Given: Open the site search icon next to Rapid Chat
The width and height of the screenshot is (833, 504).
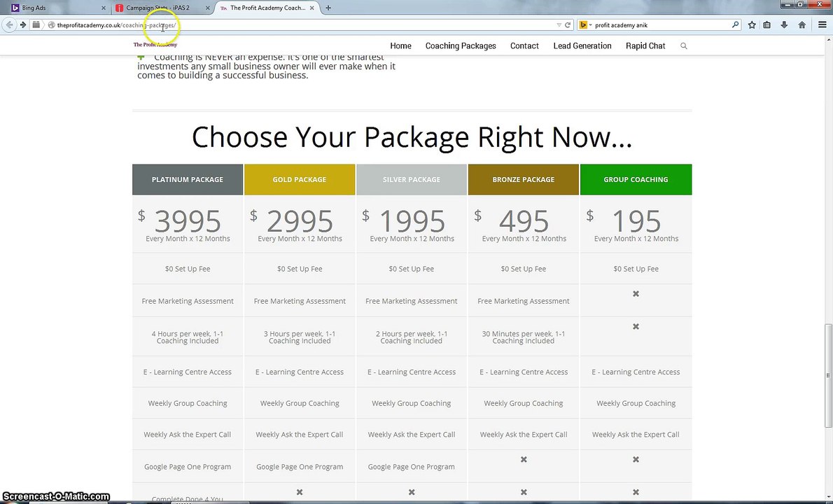Looking at the screenshot, I should (684, 46).
